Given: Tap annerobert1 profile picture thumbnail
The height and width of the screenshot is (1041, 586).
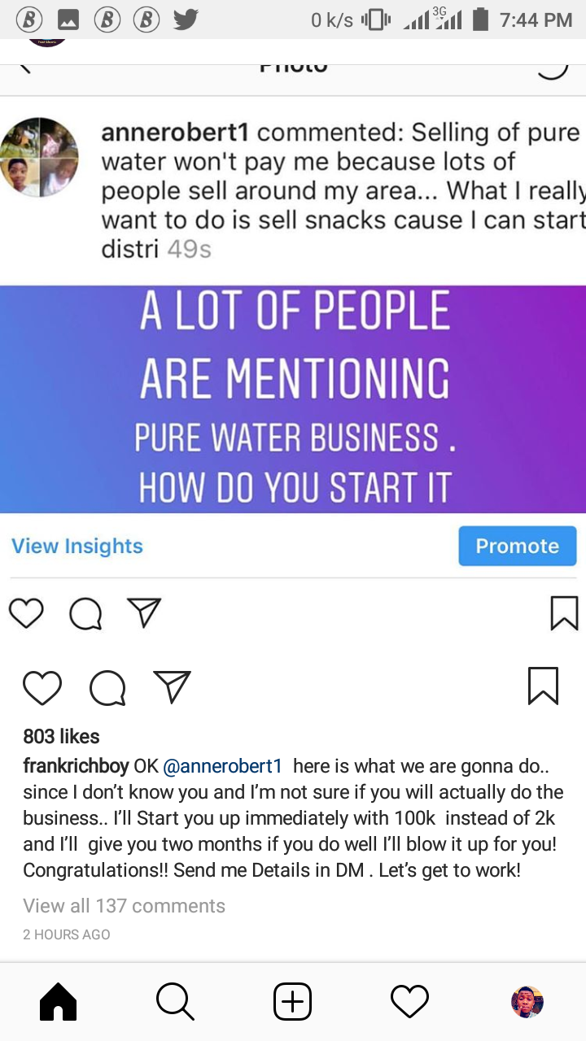Looking at the screenshot, I should [39, 157].
